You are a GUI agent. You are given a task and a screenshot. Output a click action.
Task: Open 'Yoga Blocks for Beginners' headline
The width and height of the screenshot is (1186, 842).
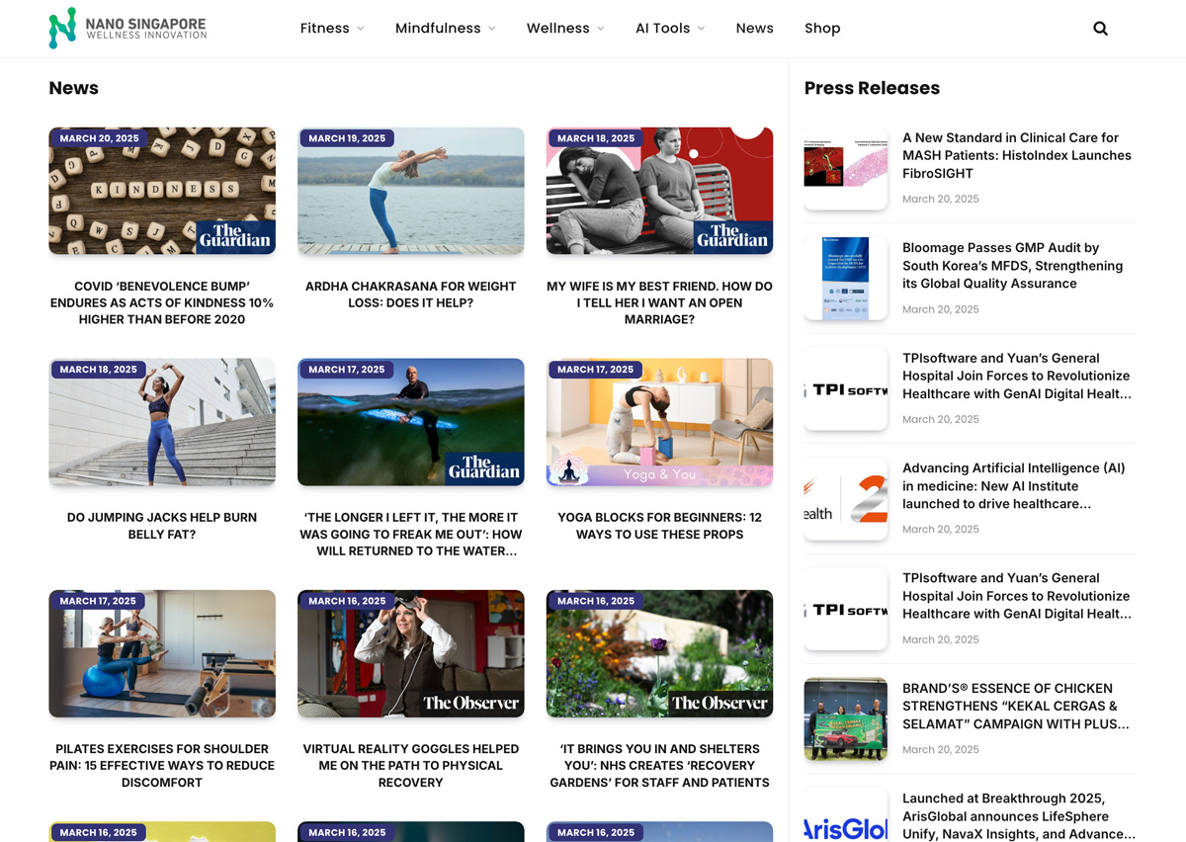[x=659, y=526]
